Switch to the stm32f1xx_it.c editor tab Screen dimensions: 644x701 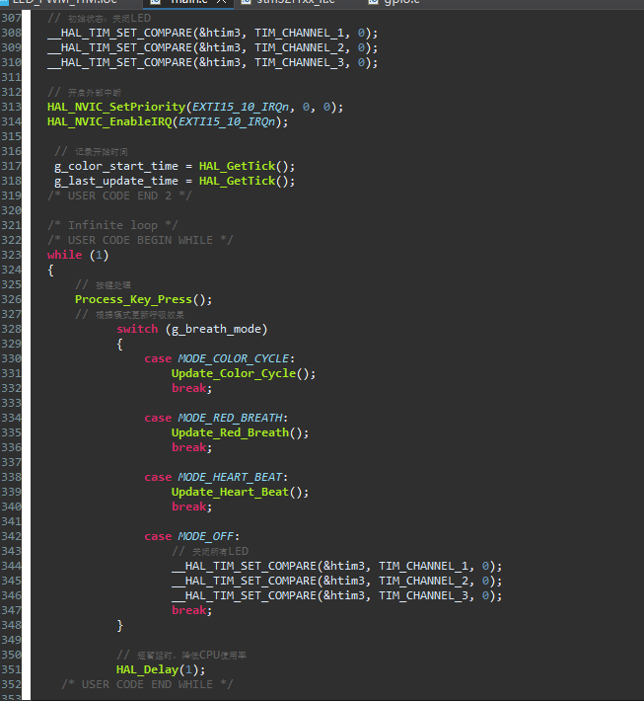point(289,2)
